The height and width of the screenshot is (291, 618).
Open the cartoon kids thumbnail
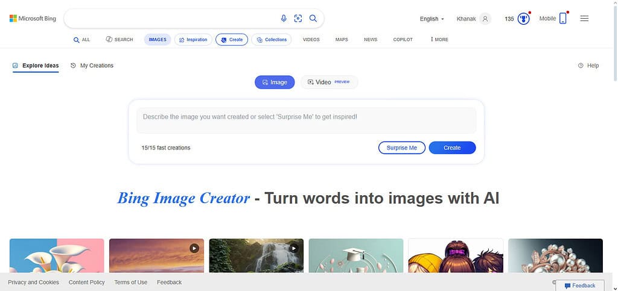[456, 255]
